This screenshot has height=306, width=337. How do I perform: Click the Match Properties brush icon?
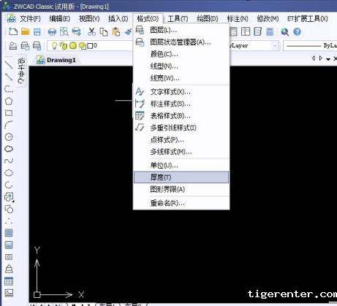pyautogui.click(x=128, y=32)
